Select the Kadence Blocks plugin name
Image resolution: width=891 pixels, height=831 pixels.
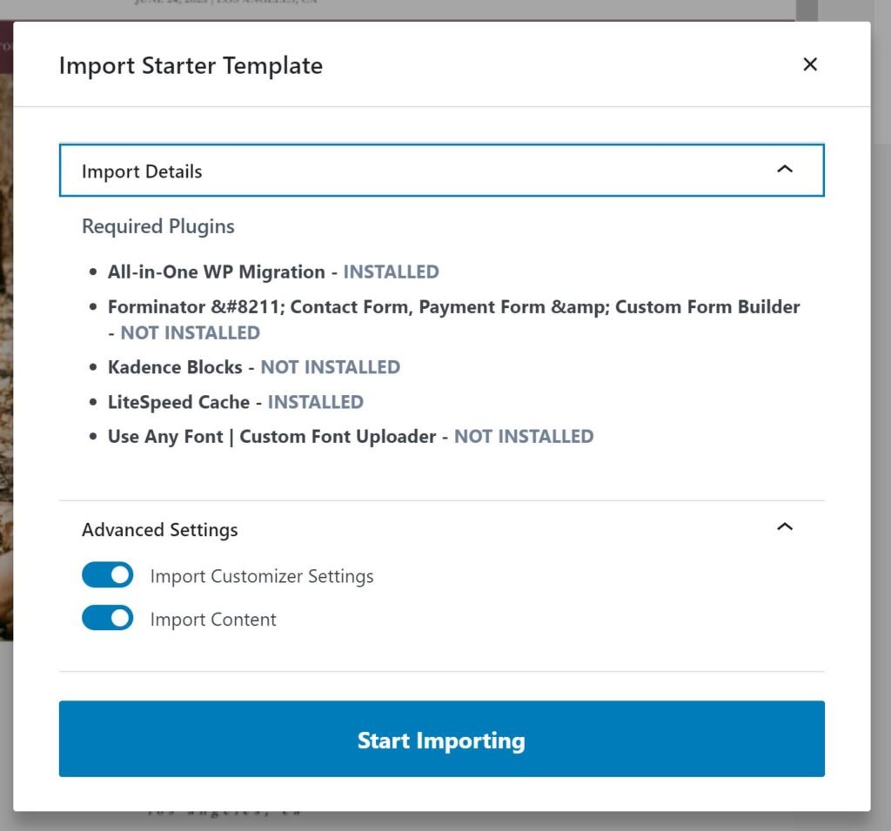point(175,367)
